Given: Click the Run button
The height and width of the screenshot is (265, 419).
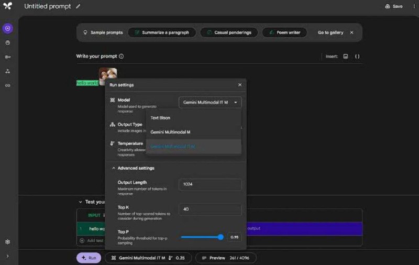Looking at the screenshot, I should (x=89, y=258).
